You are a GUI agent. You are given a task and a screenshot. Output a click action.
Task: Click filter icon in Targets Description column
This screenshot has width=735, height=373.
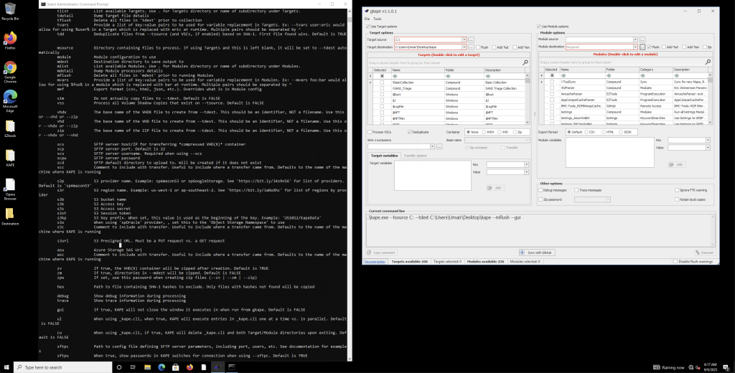coord(487,76)
